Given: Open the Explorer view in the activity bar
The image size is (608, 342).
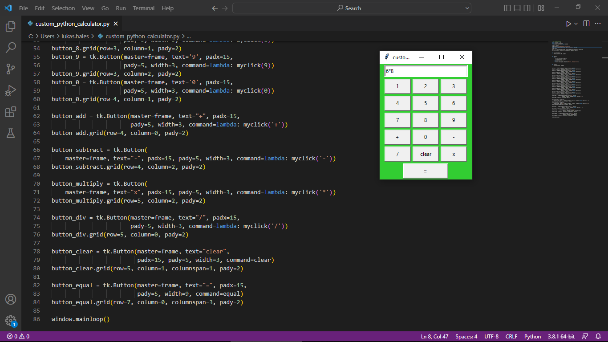Looking at the screenshot, I should [x=10, y=26].
